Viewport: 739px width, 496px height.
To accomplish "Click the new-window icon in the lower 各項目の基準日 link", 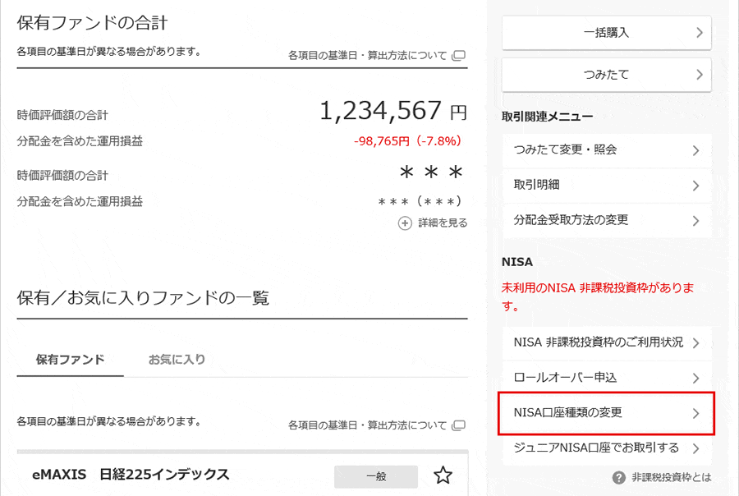I will [459, 425].
